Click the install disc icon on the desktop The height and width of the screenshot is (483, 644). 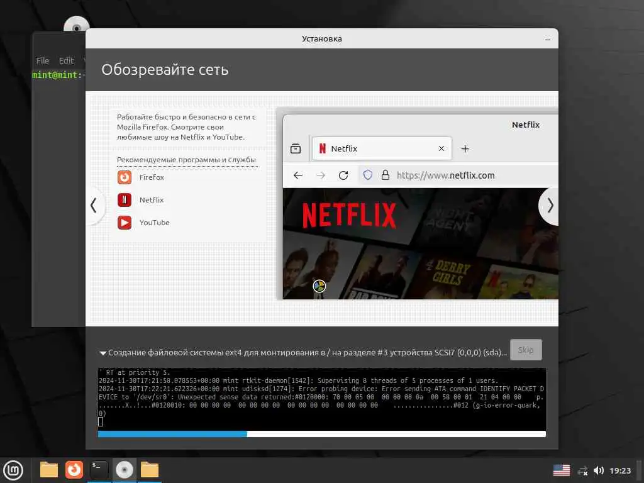click(76, 25)
